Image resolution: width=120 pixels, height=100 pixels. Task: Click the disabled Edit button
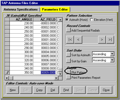(26, 90)
